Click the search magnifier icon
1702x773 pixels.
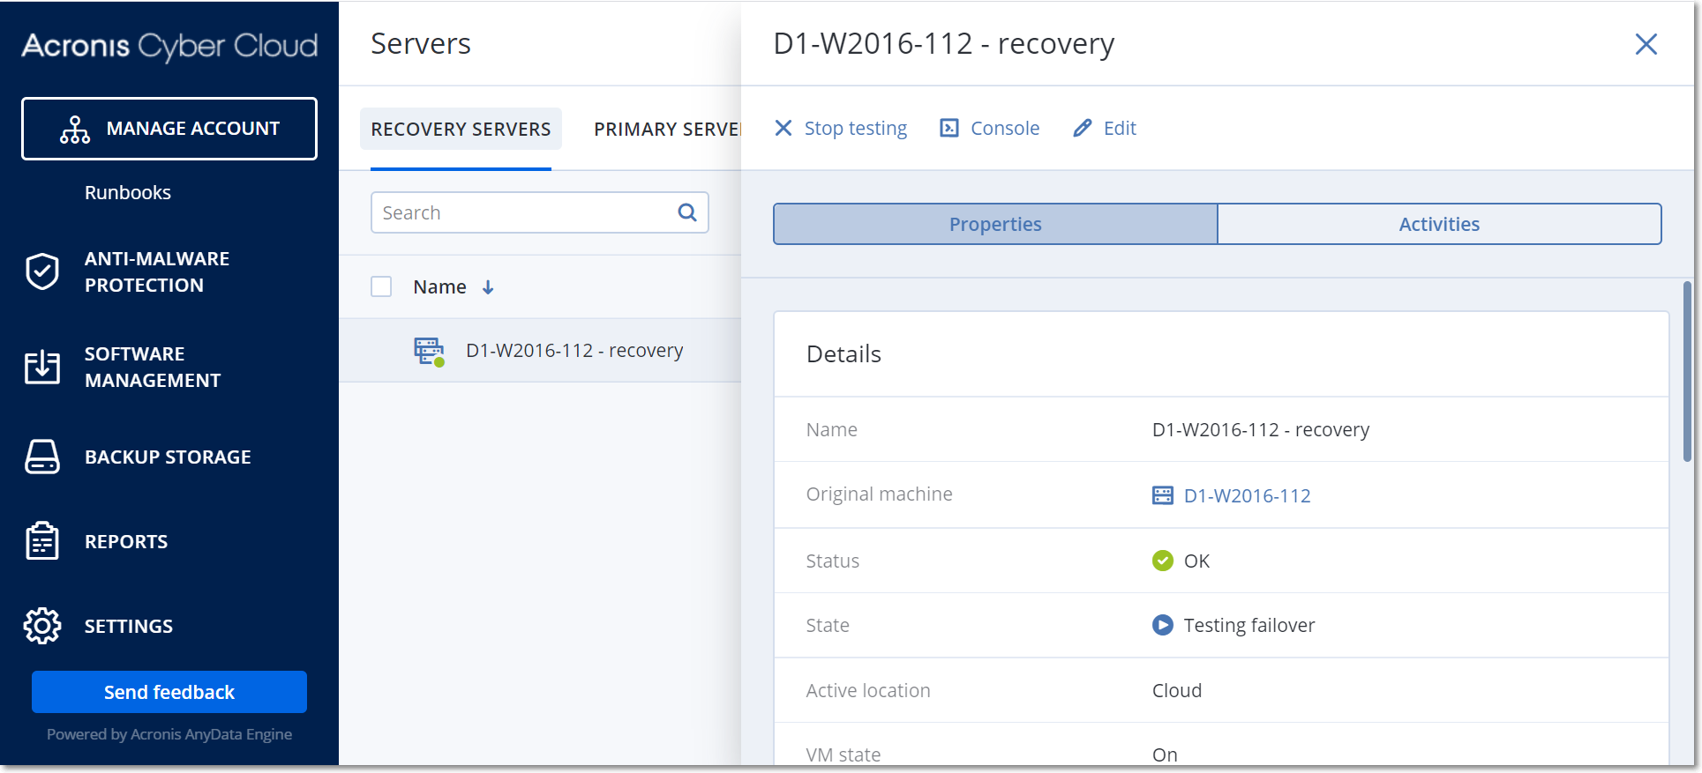click(x=687, y=212)
